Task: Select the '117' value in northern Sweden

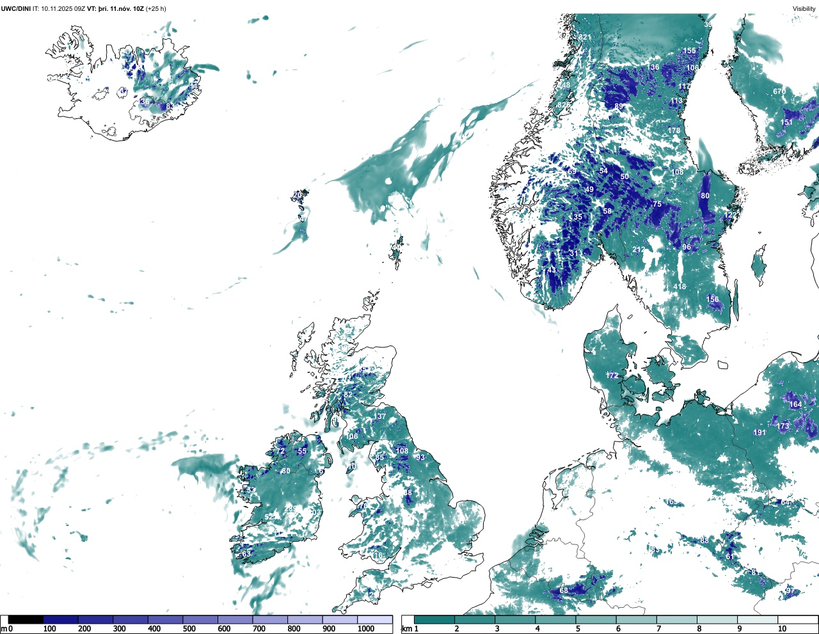Action: [685, 86]
